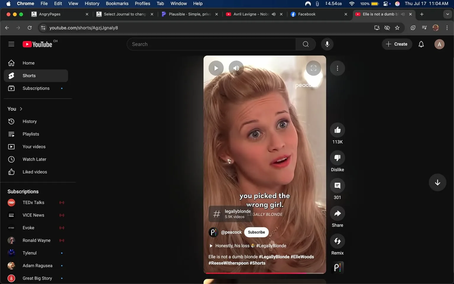Image resolution: width=454 pixels, height=284 pixels.
Task: Click the YouTube search field
Action: coord(211,44)
